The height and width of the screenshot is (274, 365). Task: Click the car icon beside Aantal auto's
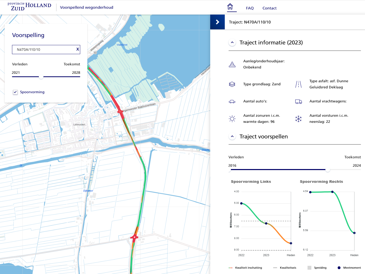click(232, 102)
